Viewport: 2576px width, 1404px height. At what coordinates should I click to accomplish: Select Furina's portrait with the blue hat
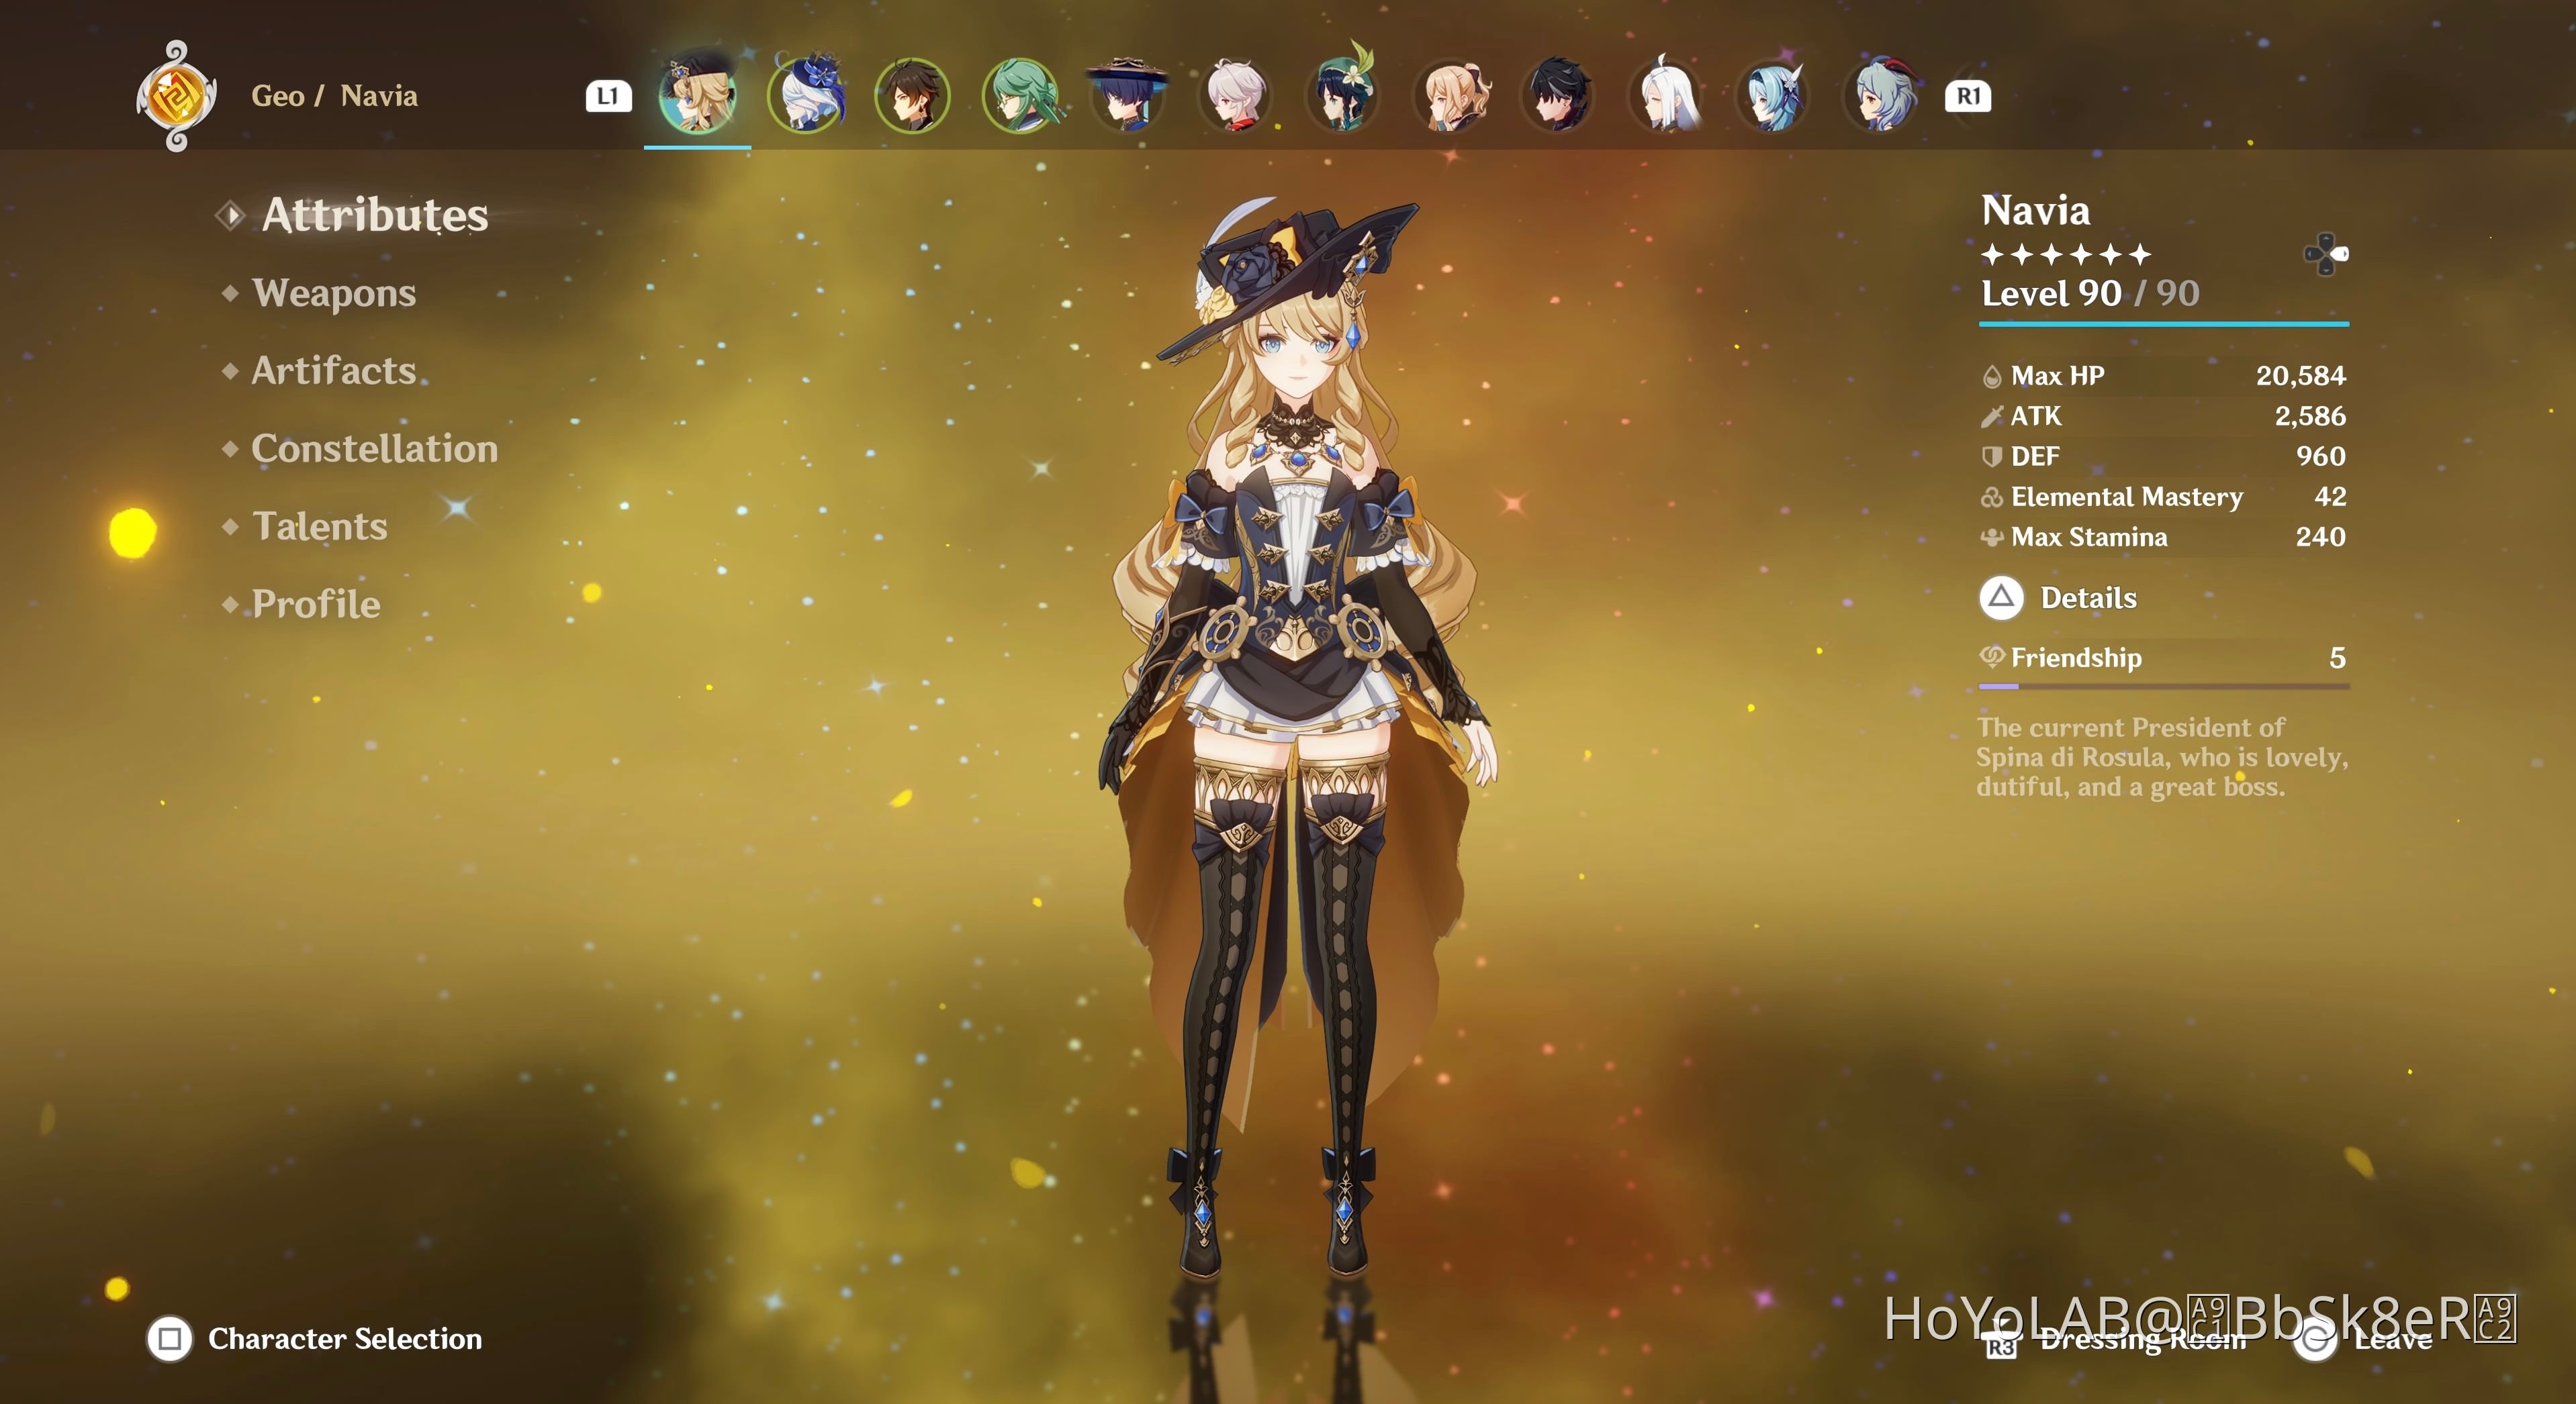[806, 95]
